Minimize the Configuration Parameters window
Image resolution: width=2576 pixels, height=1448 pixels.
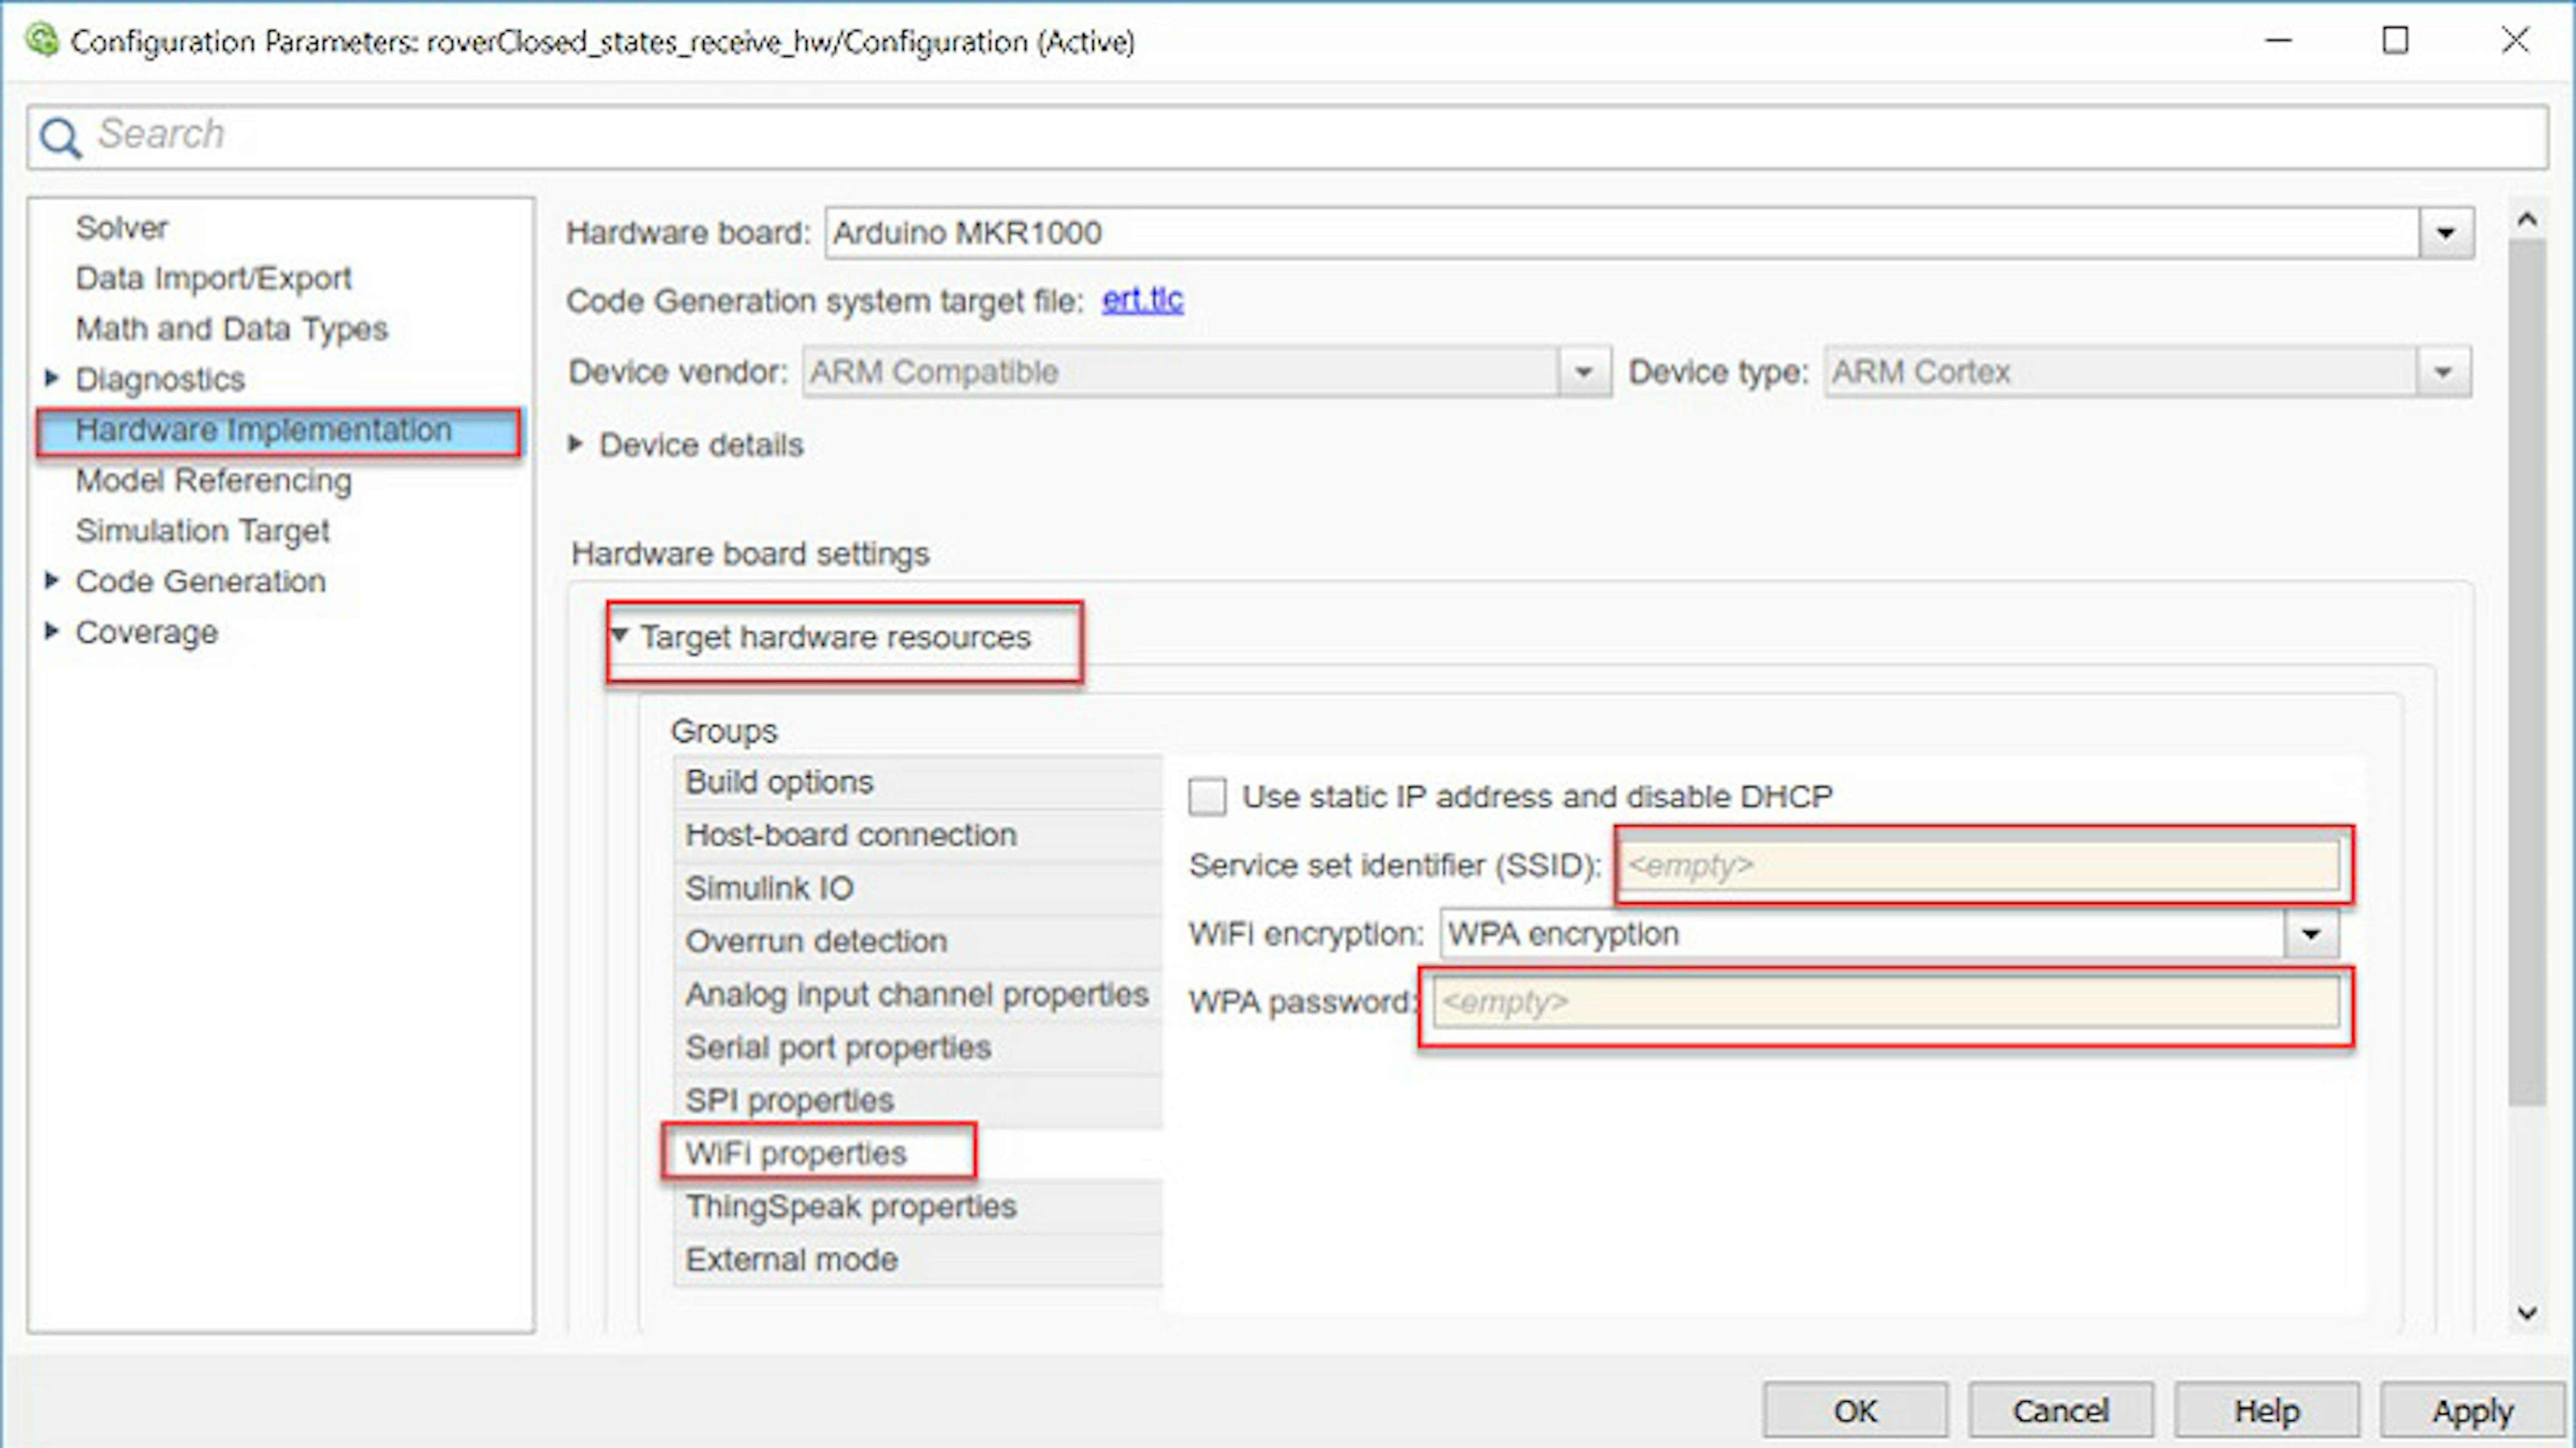(x=2279, y=41)
